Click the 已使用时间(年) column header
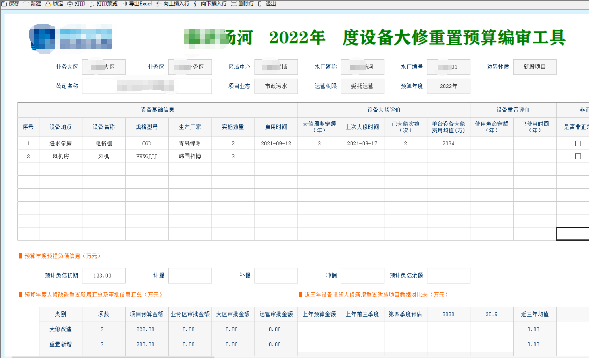 click(535, 127)
